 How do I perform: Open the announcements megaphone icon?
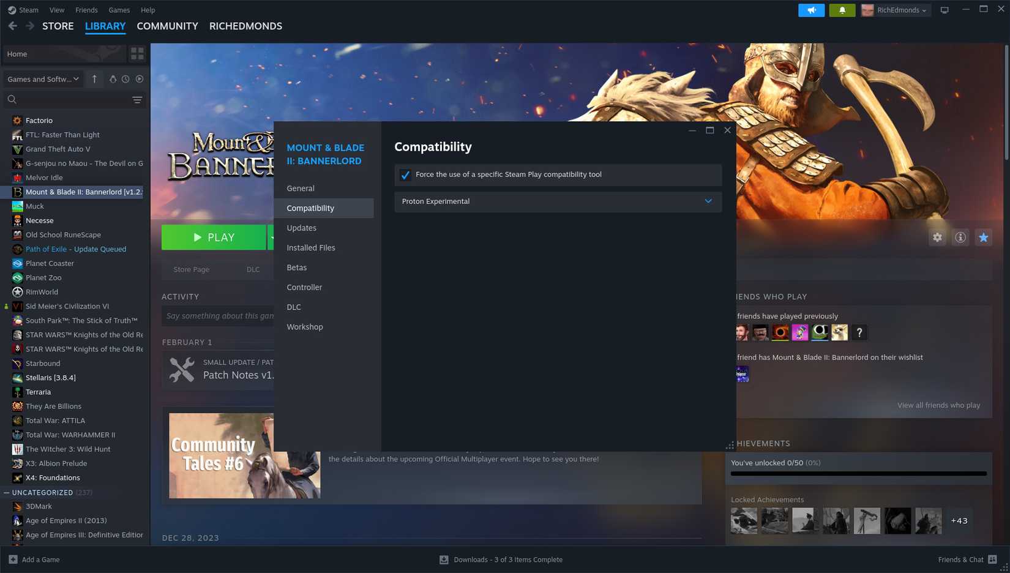[x=811, y=10]
